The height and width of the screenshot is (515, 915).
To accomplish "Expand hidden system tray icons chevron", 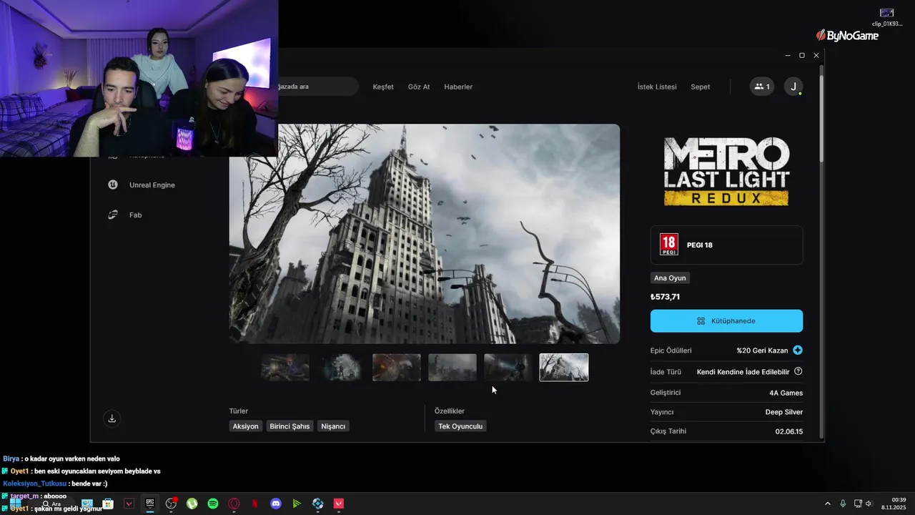I will tap(828, 504).
